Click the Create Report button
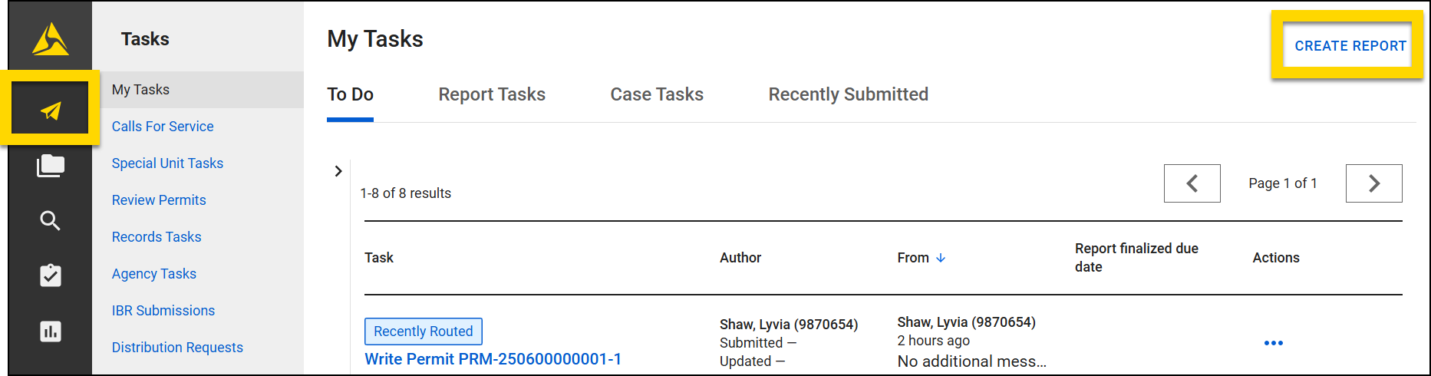1431x376 pixels. pyautogui.click(x=1350, y=46)
